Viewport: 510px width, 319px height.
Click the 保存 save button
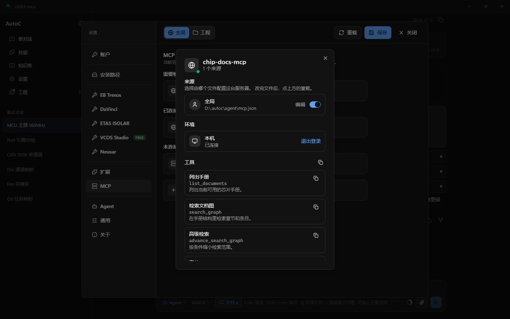378,33
